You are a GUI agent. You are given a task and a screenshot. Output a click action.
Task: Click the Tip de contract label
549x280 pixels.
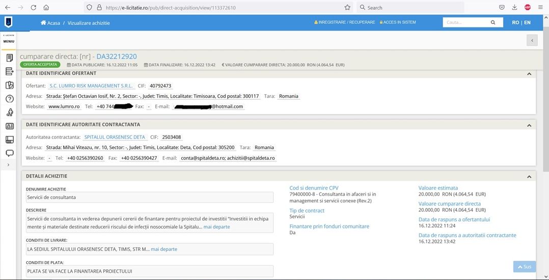(x=307, y=211)
